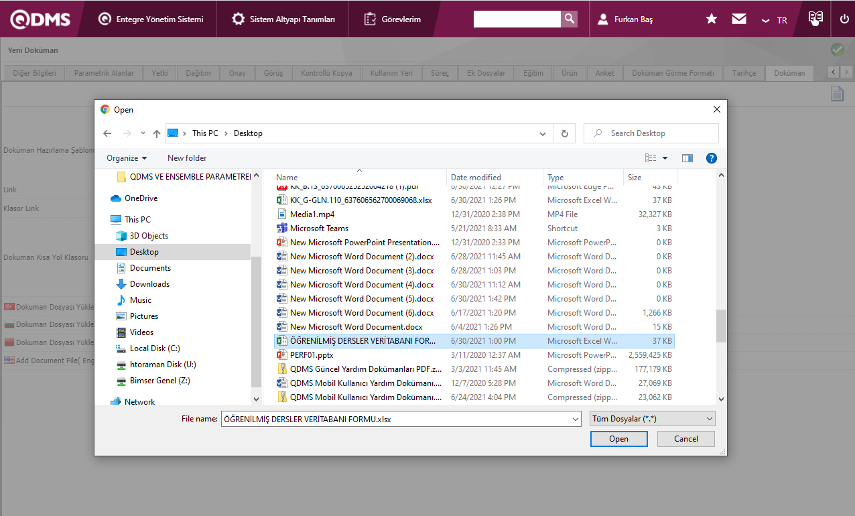Click New folder in toolbar
855x516 pixels.
click(x=187, y=158)
